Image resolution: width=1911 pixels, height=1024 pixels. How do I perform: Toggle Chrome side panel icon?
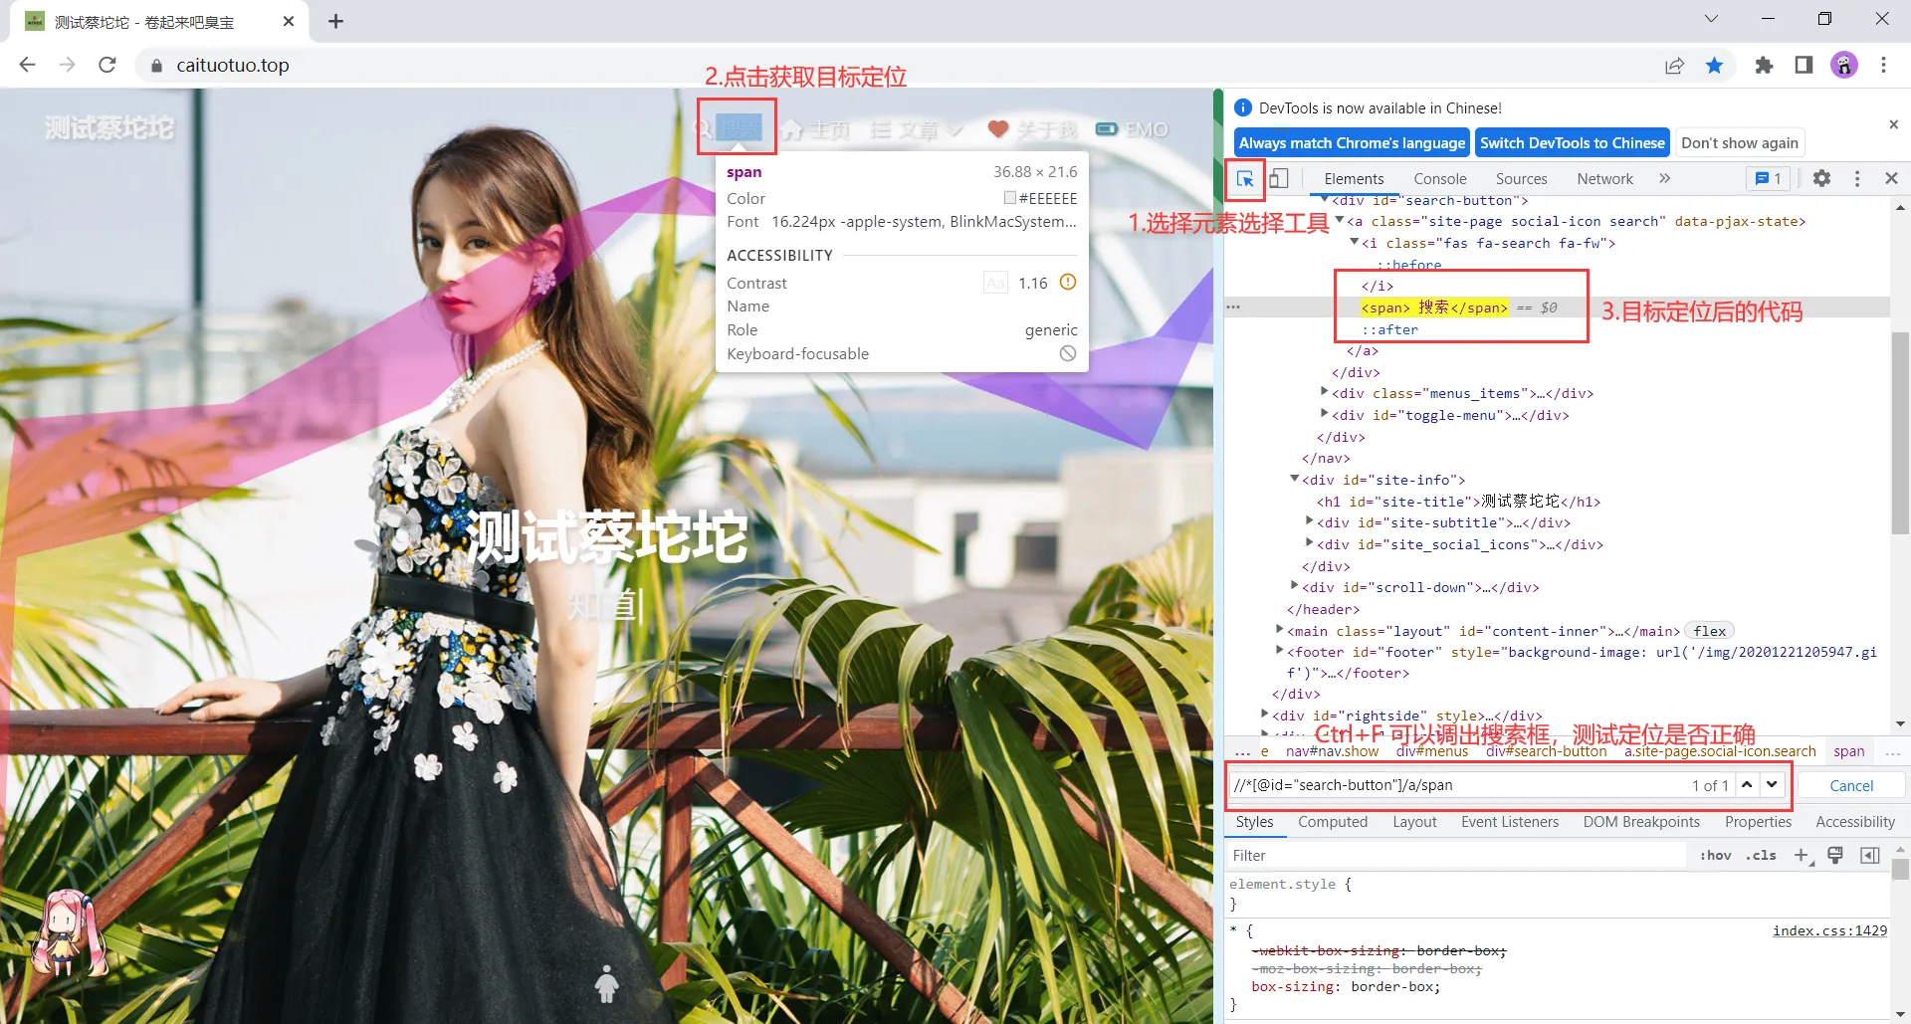click(x=1804, y=65)
